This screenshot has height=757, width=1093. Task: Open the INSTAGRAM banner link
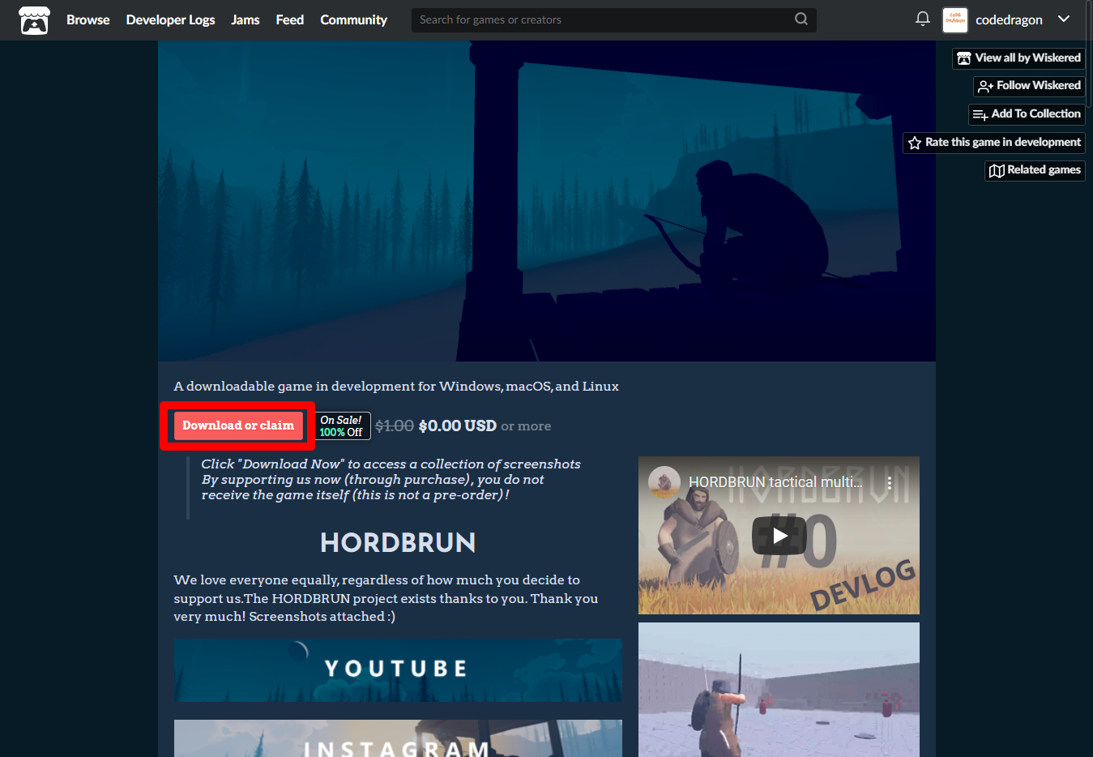pos(398,738)
